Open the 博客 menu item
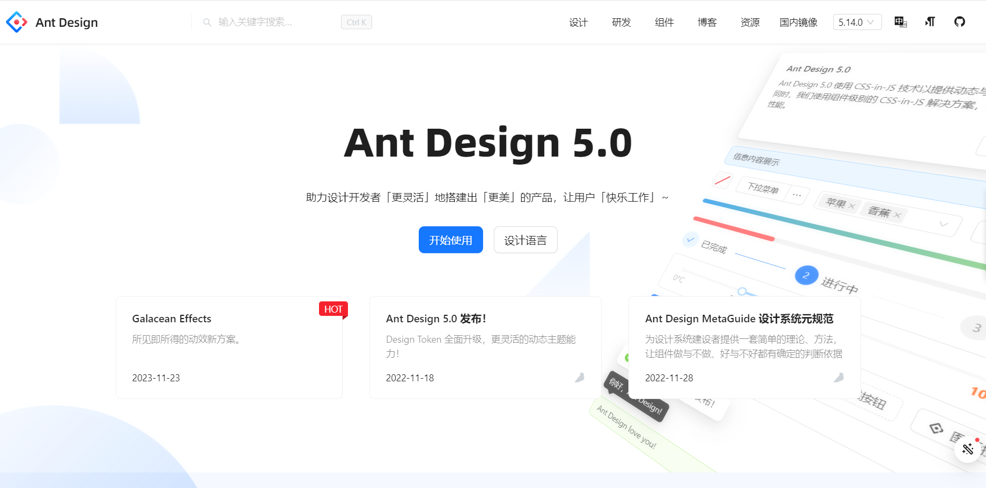This screenshot has width=986, height=488. point(707,22)
